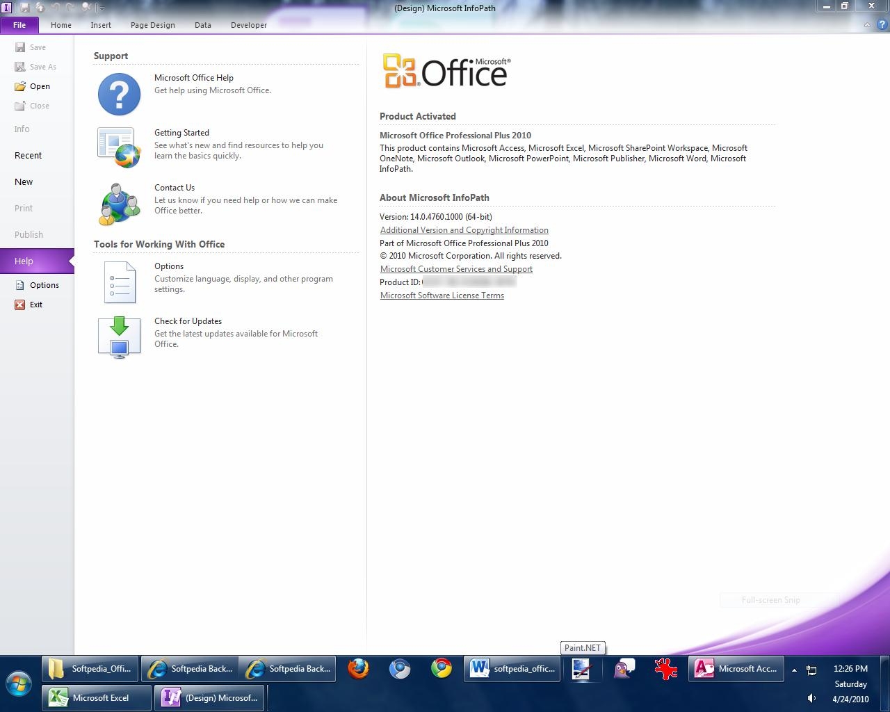Click the Check for Updates heading text
Image resolution: width=890 pixels, height=712 pixels.
(x=188, y=321)
